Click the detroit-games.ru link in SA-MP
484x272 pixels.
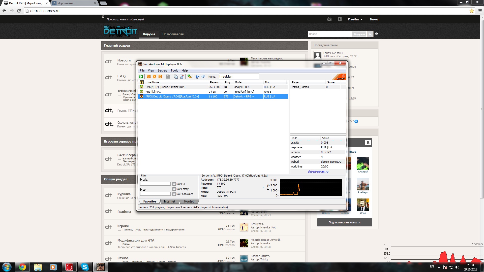(318, 172)
